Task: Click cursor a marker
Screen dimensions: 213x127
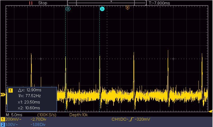Action: pos(68,9)
